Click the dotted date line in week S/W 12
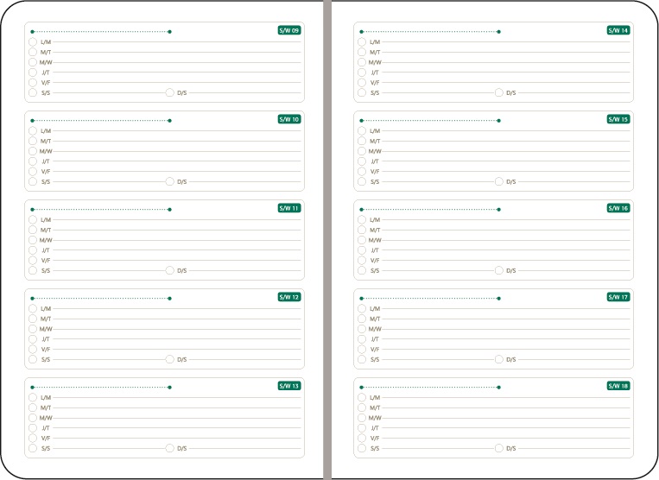This screenshot has width=659, height=480. 101,298
